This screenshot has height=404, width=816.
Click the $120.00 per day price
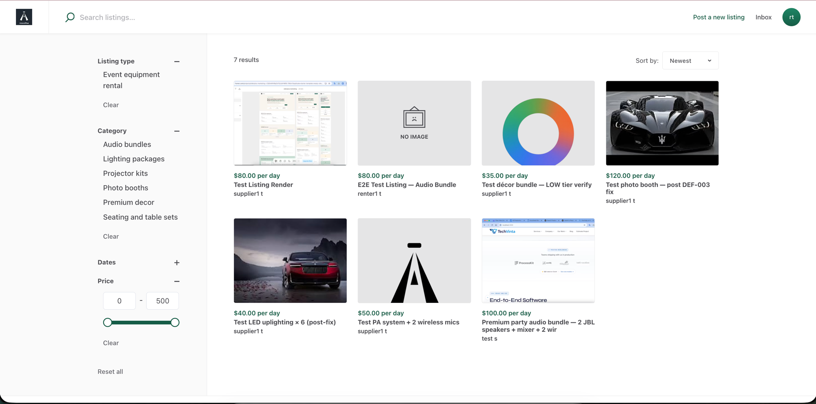[630, 175]
